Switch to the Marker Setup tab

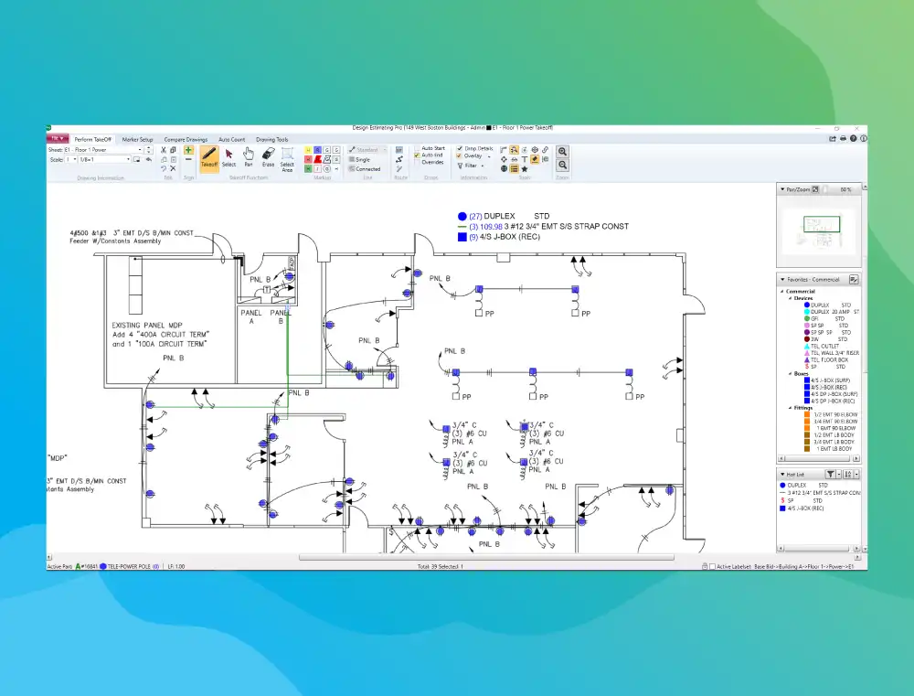coord(137,140)
